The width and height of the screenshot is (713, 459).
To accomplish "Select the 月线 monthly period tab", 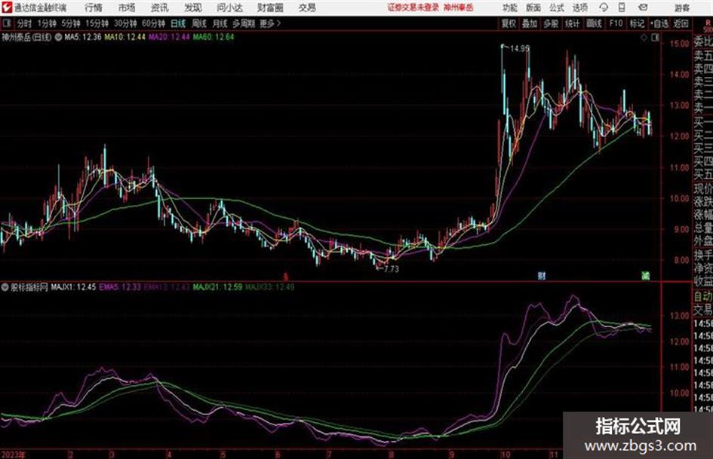I will (x=220, y=23).
